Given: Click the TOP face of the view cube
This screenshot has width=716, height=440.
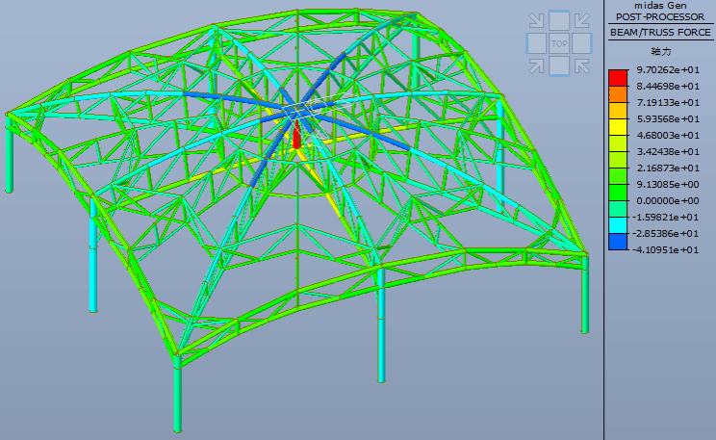Looking at the screenshot, I should [x=559, y=43].
